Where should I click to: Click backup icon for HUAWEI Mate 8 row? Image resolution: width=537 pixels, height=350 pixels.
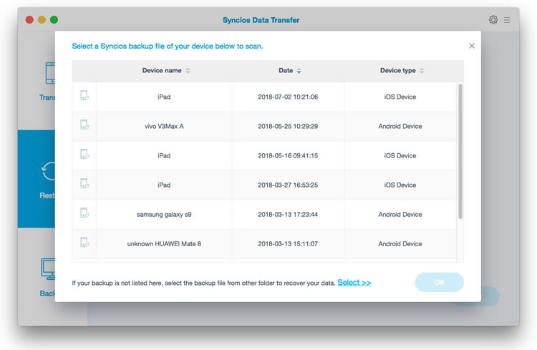tap(84, 243)
